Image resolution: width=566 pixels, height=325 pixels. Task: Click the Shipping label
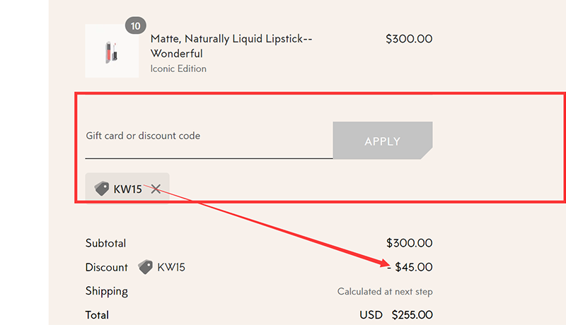tap(106, 291)
